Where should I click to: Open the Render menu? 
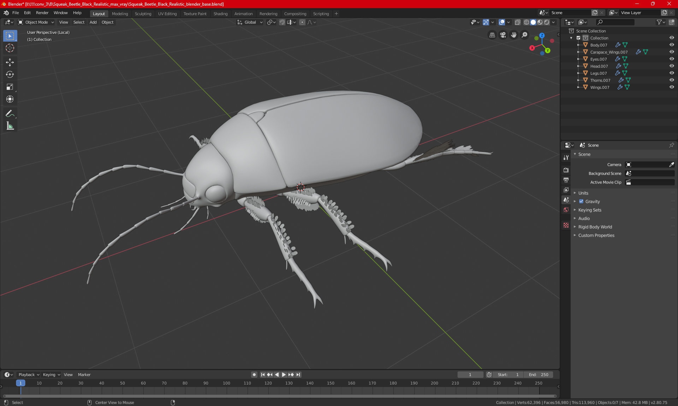[42, 13]
